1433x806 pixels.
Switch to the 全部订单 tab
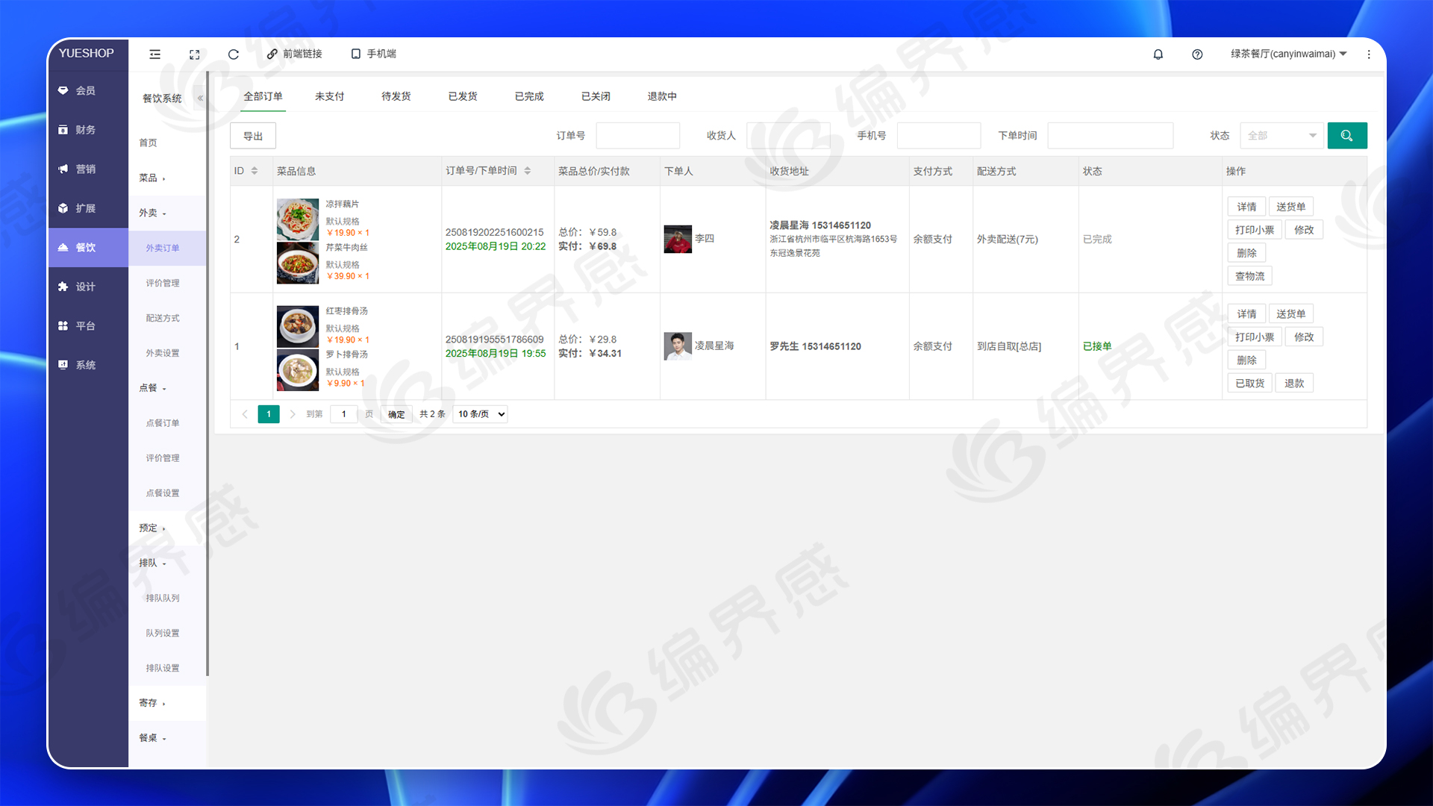(263, 96)
